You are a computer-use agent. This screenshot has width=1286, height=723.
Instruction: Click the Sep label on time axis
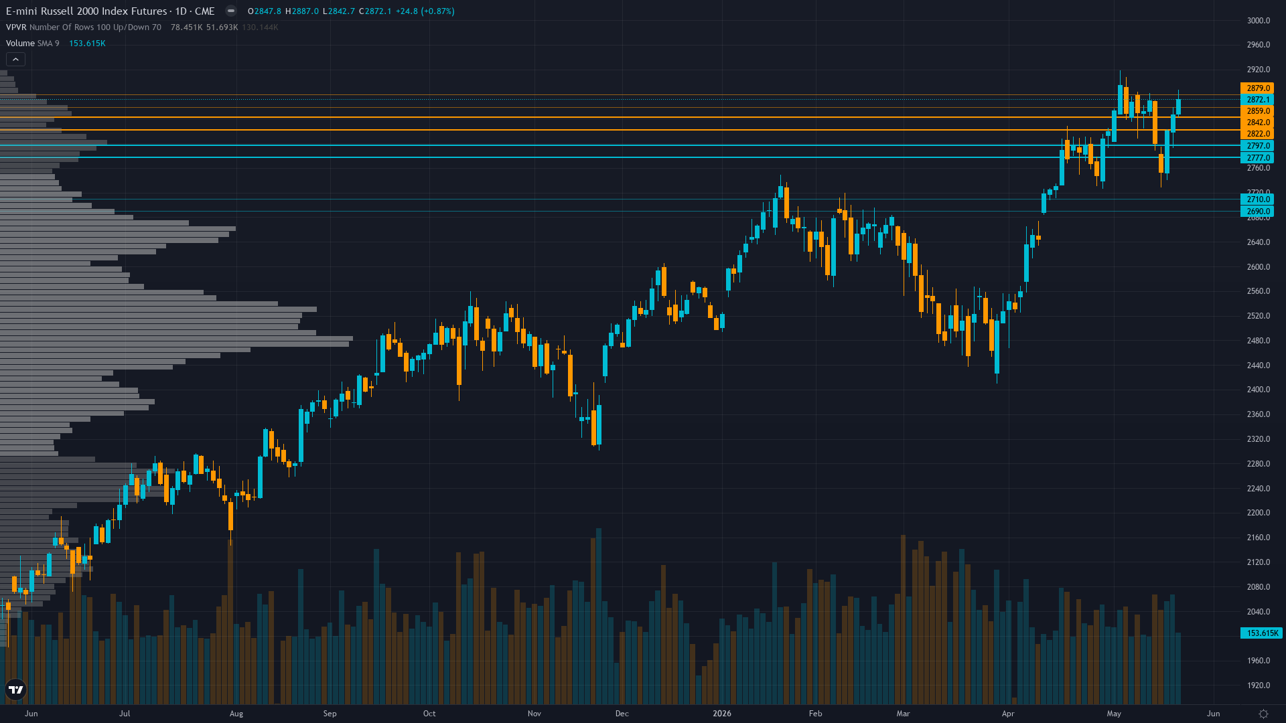coord(330,714)
